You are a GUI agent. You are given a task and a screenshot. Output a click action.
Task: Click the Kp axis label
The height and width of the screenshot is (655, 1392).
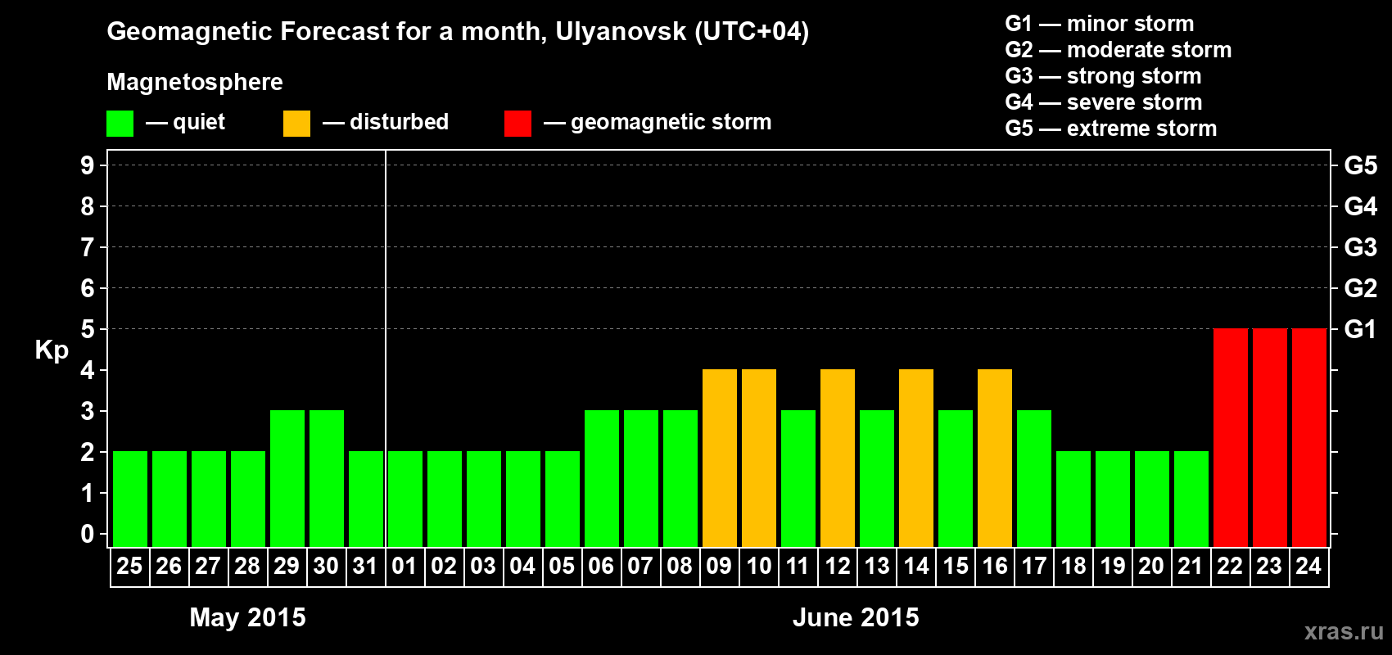coord(52,350)
